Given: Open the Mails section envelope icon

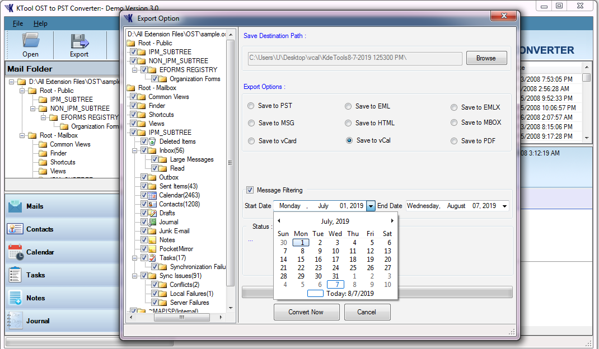Looking at the screenshot, I should point(15,206).
